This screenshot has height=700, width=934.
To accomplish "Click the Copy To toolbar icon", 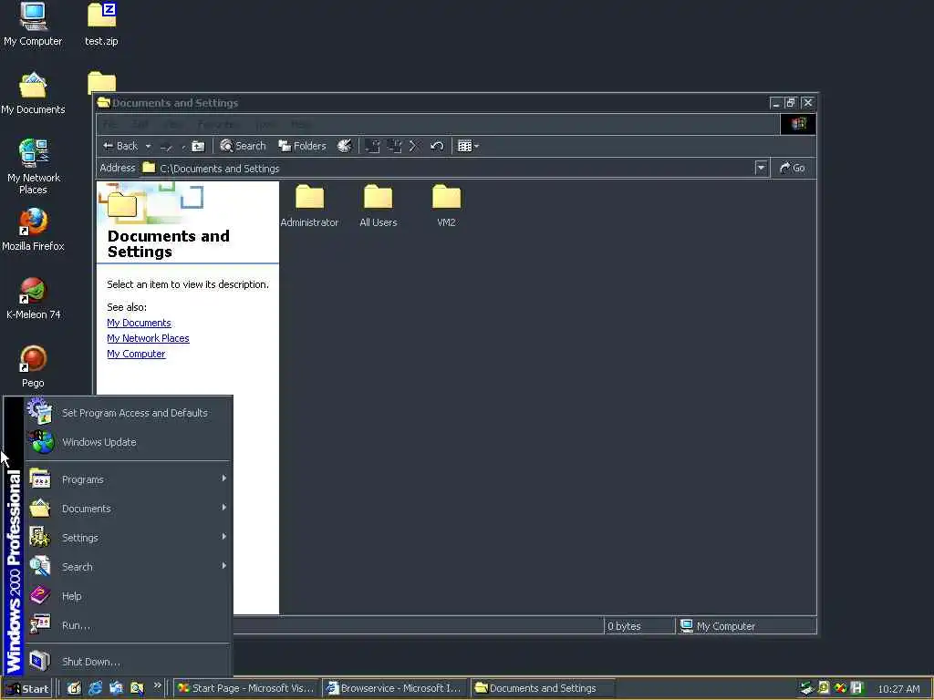I will 394,146.
